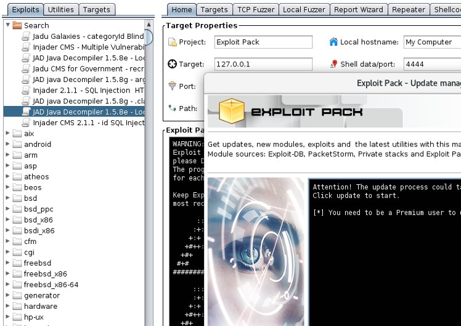
Task: Collapse the Search folder
Action: pyautogui.click(x=8, y=25)
